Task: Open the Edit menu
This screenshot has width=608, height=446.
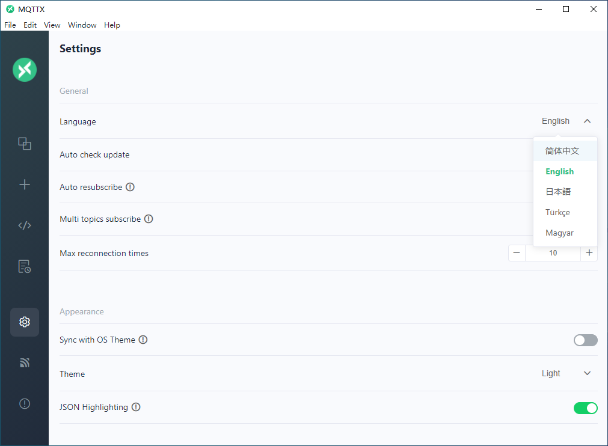Action: point(30,25)
